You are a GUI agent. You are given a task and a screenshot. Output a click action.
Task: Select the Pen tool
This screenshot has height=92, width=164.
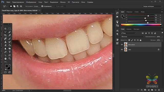(5, 52)
